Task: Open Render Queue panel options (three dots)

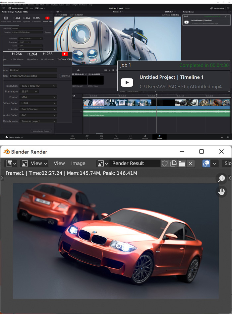Action: [x=230, y=12]
